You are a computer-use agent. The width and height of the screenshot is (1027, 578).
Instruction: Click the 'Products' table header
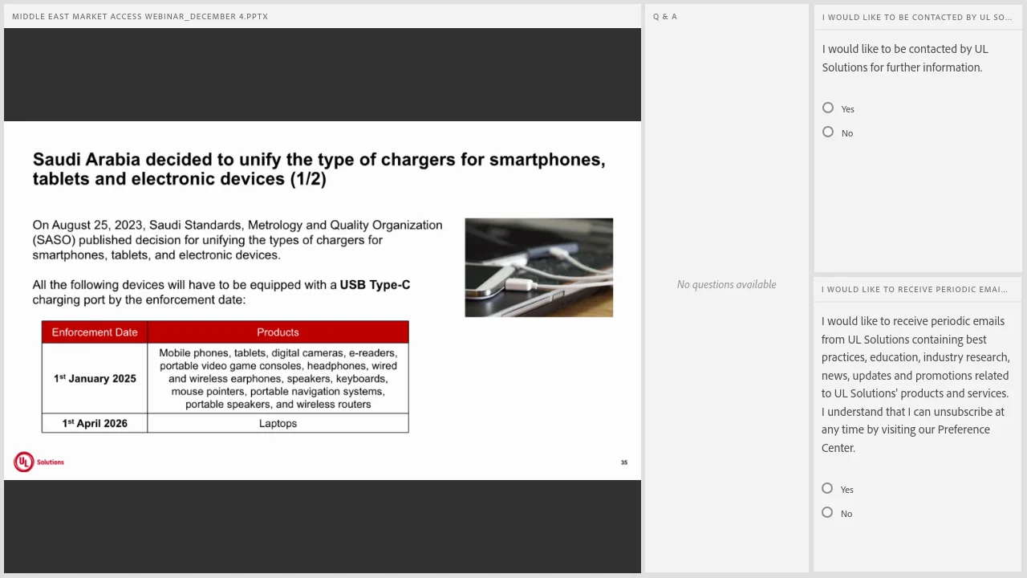(278, 332)
